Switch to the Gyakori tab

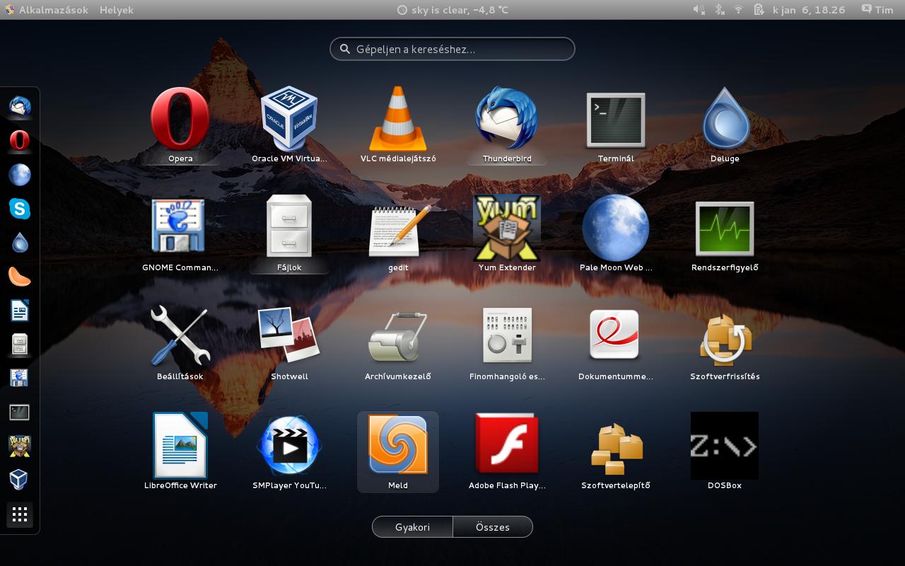pos(412,527)
